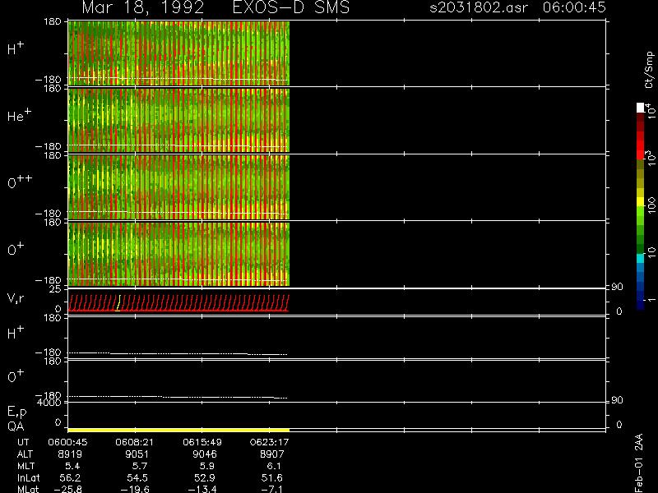
Task: Select the MLT value "5.9"
Action: (x=206, y=466)
